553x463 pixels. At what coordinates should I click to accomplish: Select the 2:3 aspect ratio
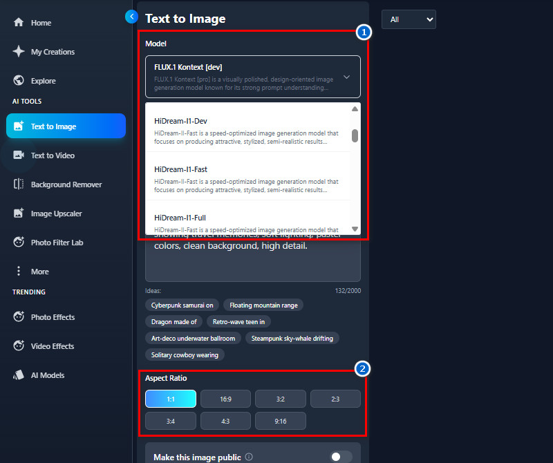(335, 399)
